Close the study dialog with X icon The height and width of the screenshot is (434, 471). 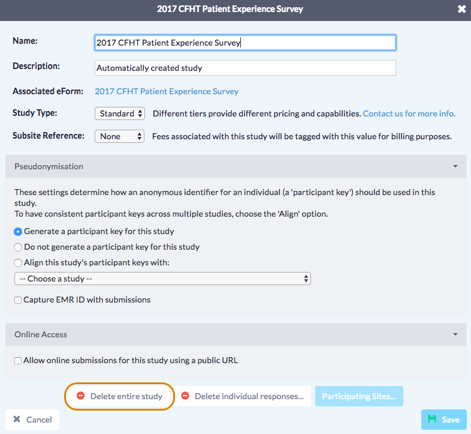pyautogui.click(x=461, y=9)
